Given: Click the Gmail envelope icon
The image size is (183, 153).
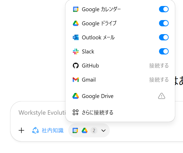Looking at the screenshot, I should click(x=76, y=80).
